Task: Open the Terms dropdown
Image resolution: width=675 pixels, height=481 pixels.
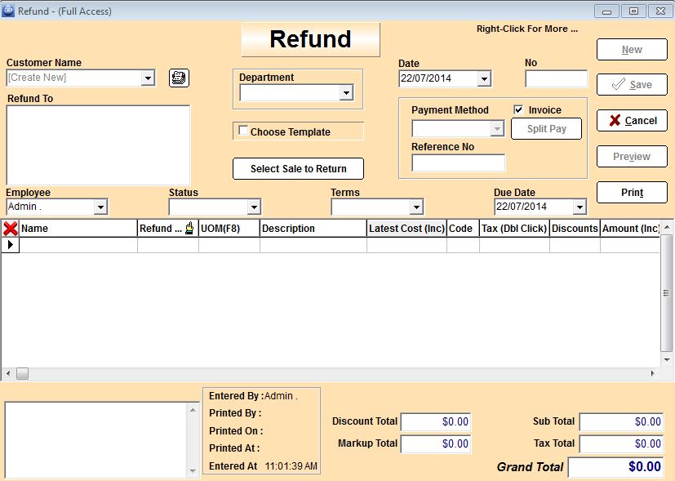Action: [x=416, y=207]
